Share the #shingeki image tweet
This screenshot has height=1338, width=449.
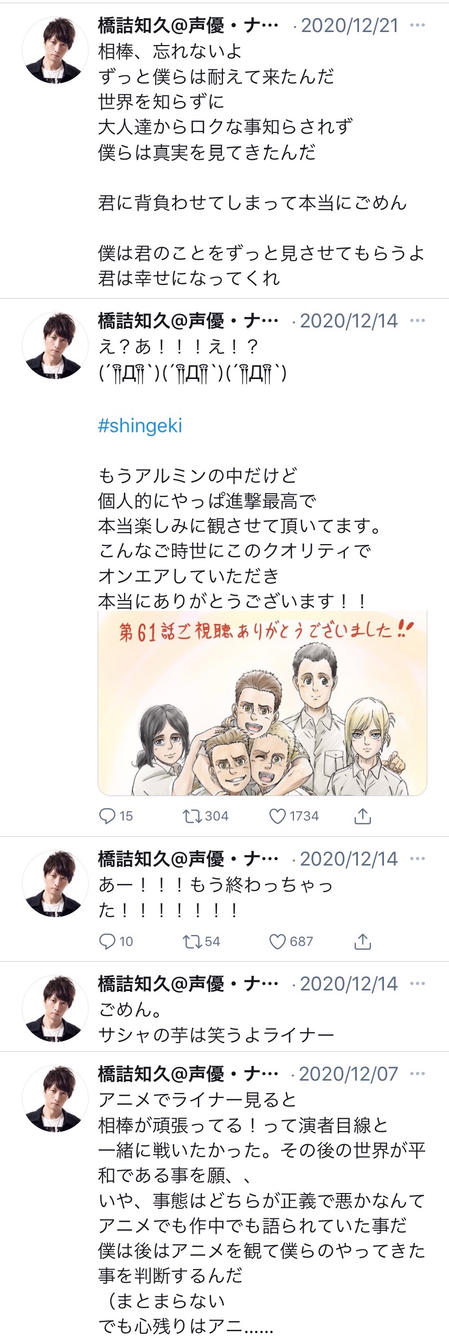[x=362, y=816]
